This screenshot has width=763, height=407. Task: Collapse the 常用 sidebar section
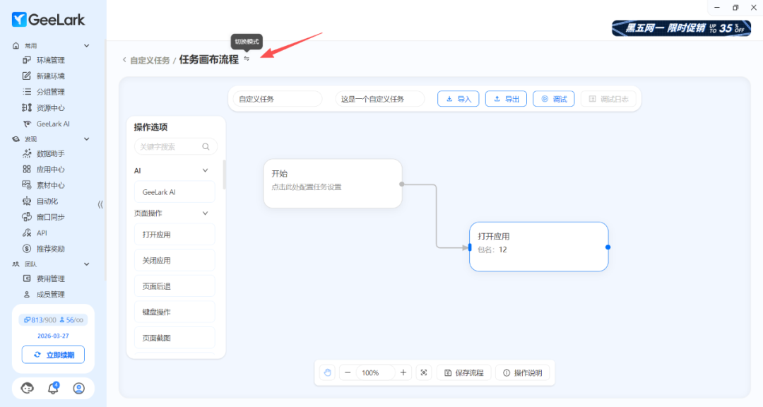(87, 46)
